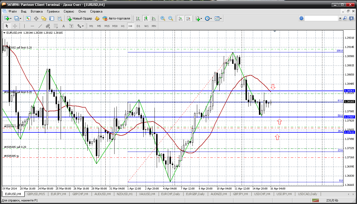Click the Новый Ордер button
This screenshot has height=204, width=357.
tap(80, 18)
